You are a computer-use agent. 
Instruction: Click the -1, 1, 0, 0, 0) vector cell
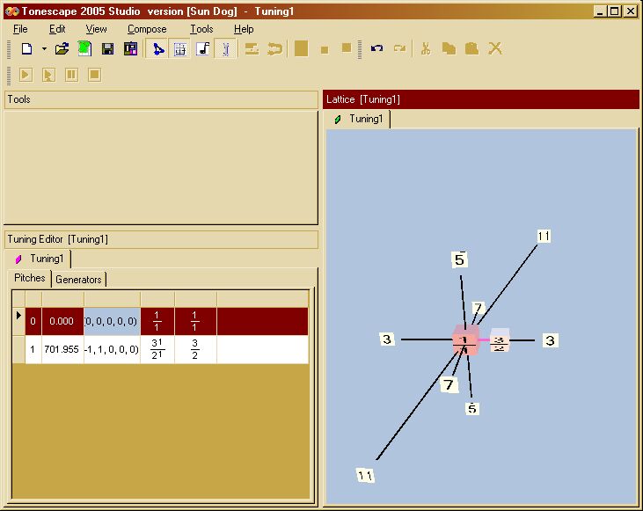(112, 349)
